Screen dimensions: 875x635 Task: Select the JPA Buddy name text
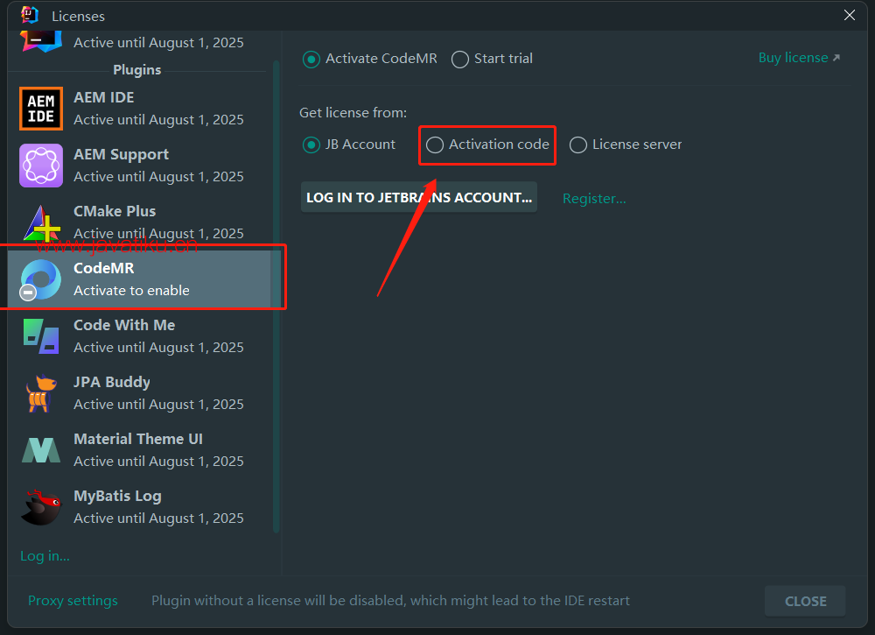click(x=112, y=382)
